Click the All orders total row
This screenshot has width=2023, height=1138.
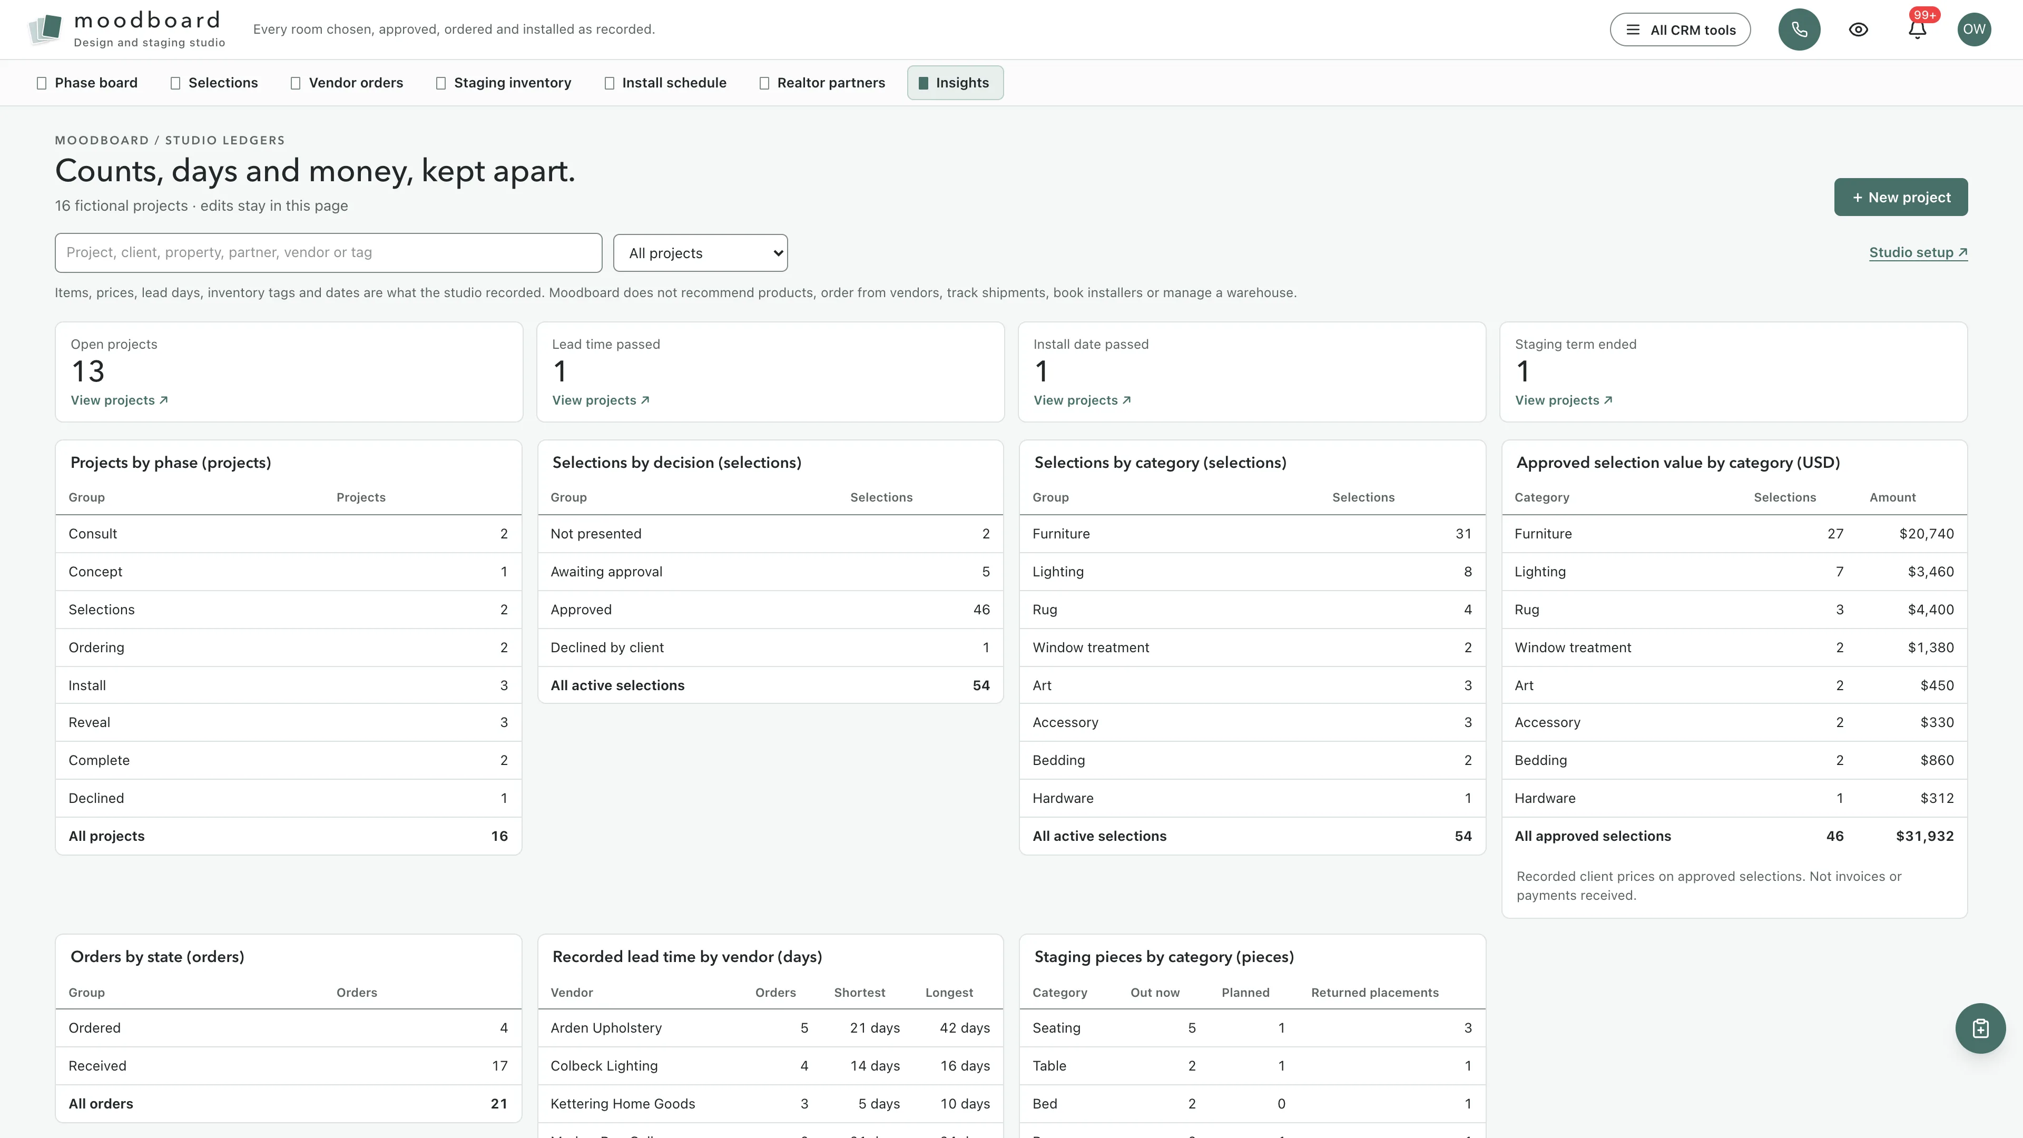[x=288, y=1103]
